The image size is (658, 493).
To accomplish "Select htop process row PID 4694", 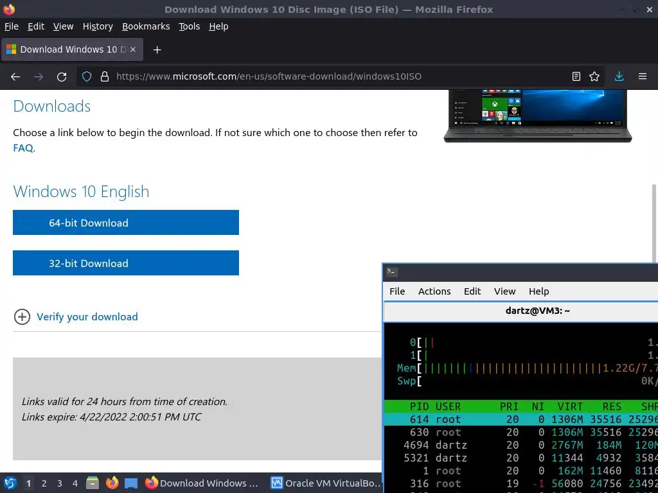I will (x=520, y=445).
